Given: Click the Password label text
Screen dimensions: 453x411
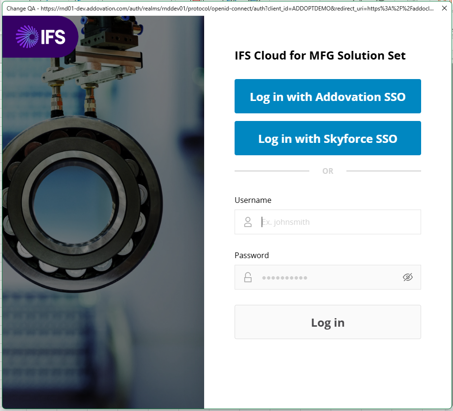Looking at the screenshot, I should click(251, 255).
